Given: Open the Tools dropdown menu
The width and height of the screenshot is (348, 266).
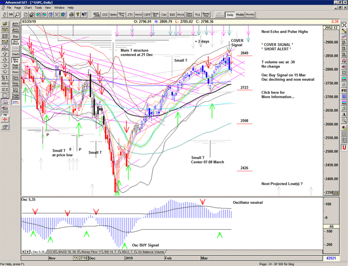Looking at the screenshot, I should coord(38,8).
